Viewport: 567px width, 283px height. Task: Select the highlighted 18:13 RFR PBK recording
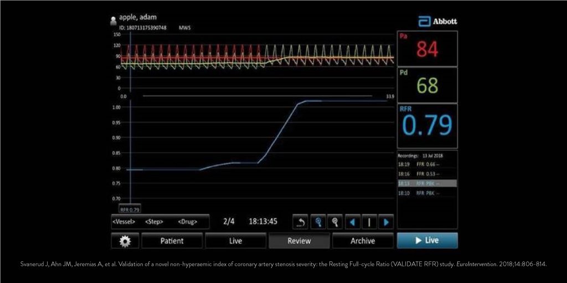(x=427, y=184)
